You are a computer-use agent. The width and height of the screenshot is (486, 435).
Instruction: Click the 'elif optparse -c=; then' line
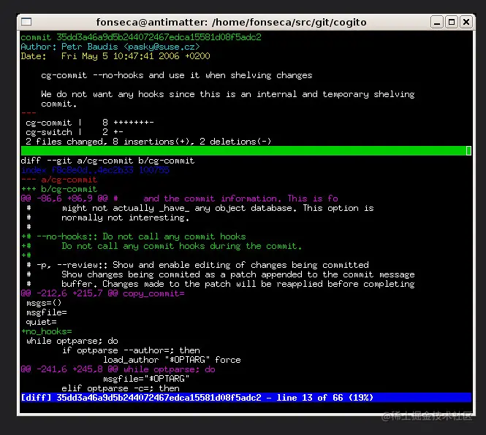tap(121, 388)
